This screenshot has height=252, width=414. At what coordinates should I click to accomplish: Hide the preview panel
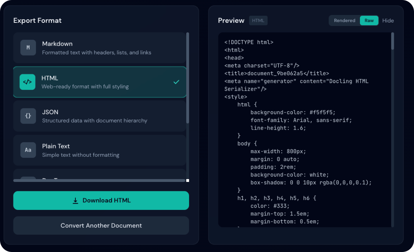point(388,20)
